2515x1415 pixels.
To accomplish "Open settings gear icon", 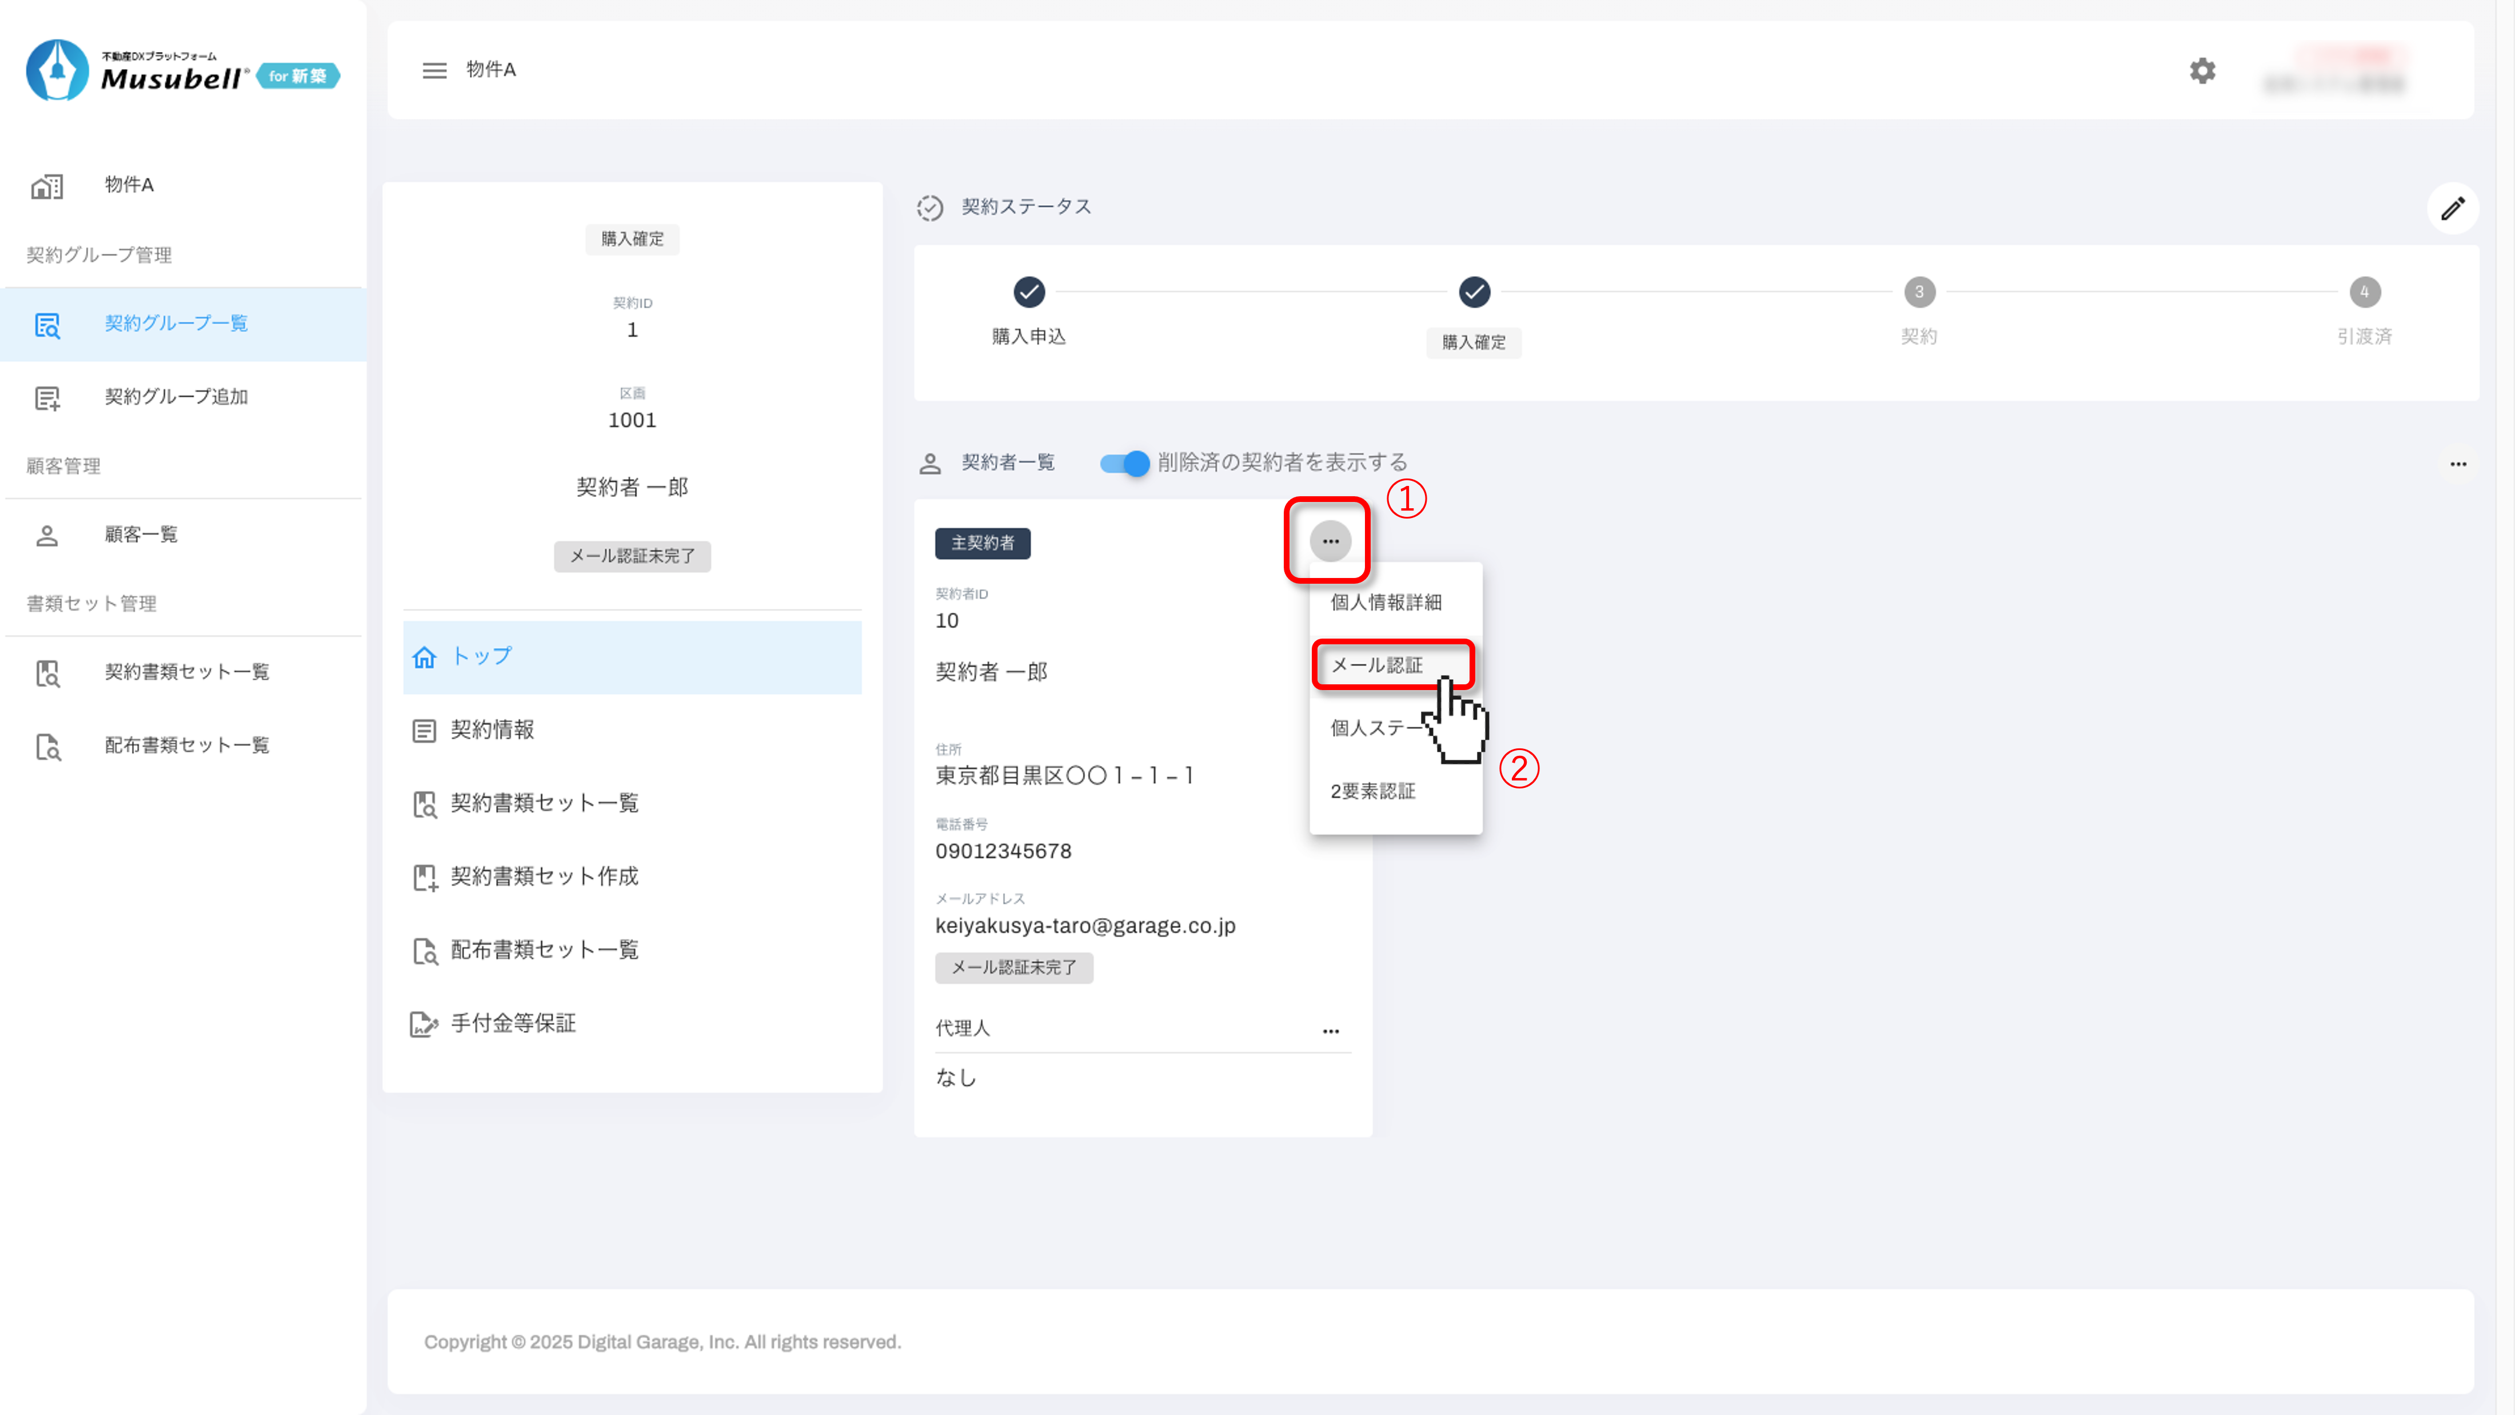I will [x=2202, y=70].
